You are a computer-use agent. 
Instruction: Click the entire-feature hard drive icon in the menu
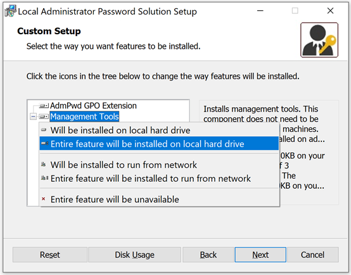(45, 143)
